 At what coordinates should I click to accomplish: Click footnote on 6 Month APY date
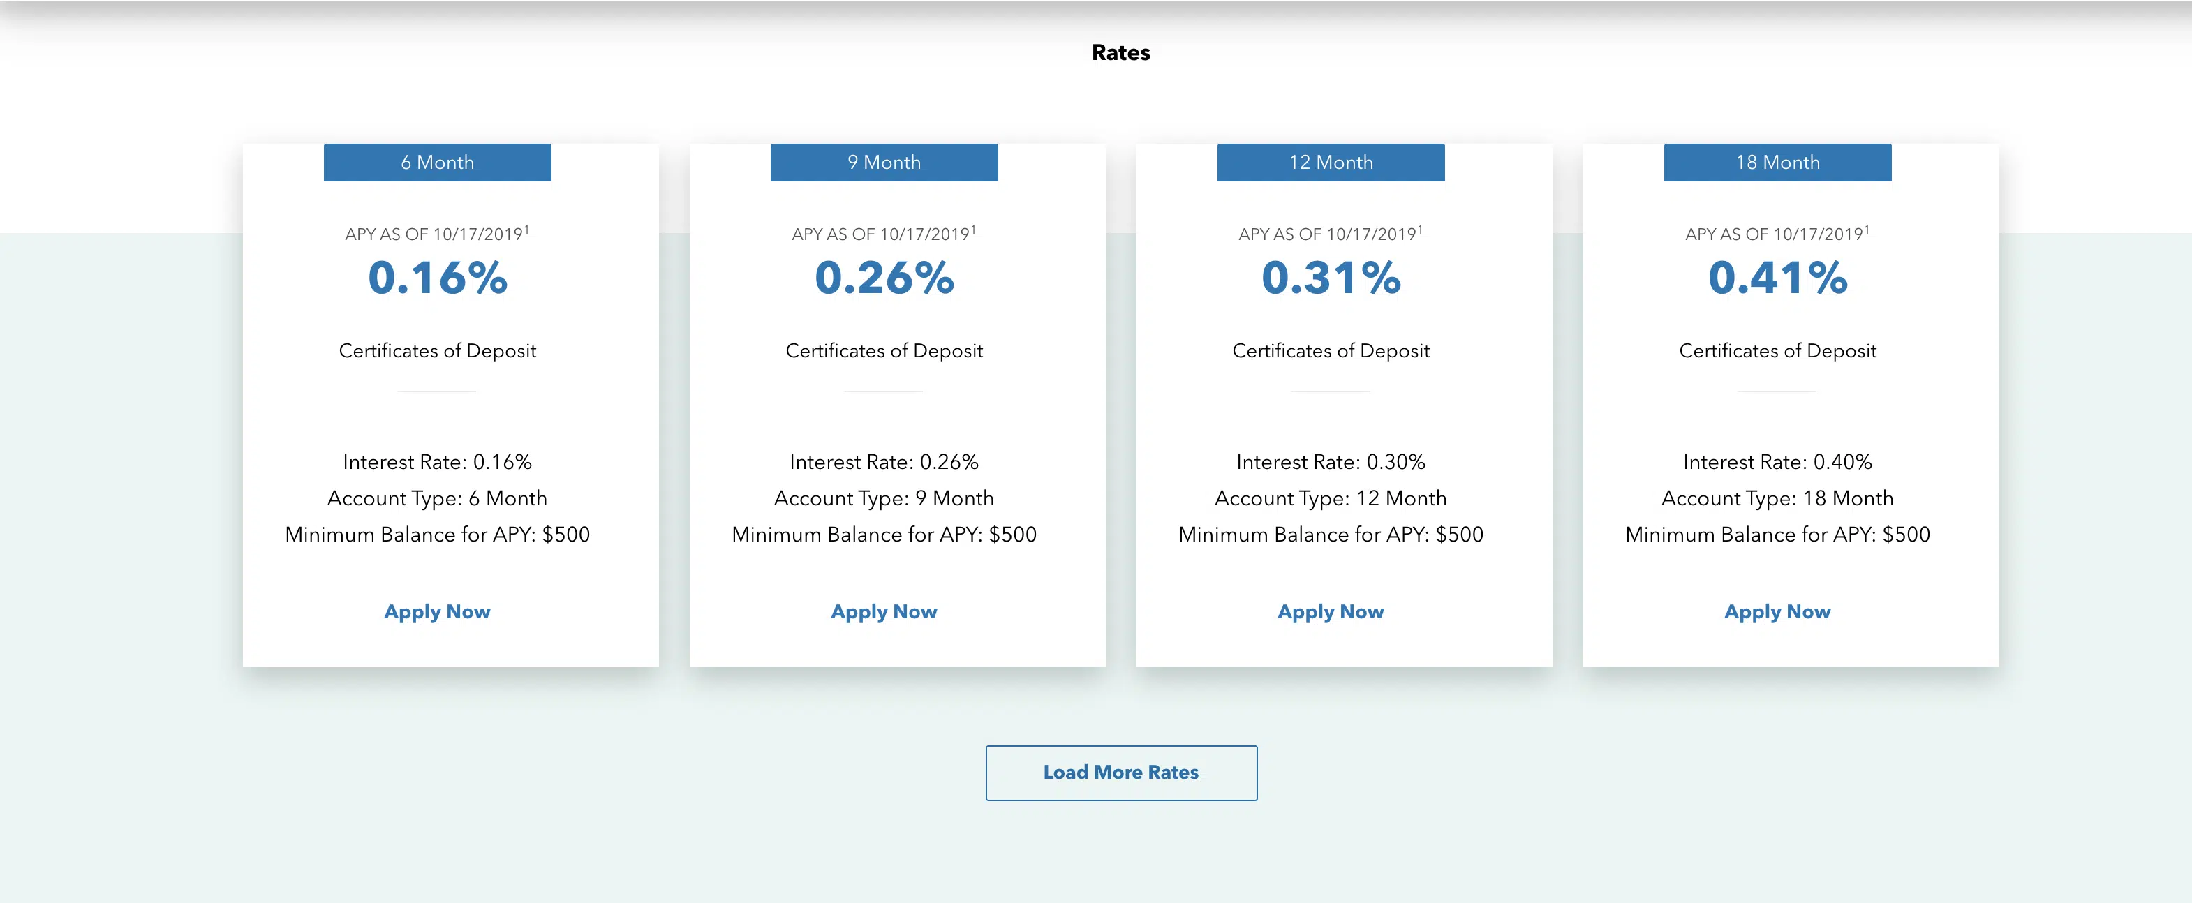[527, 229]
